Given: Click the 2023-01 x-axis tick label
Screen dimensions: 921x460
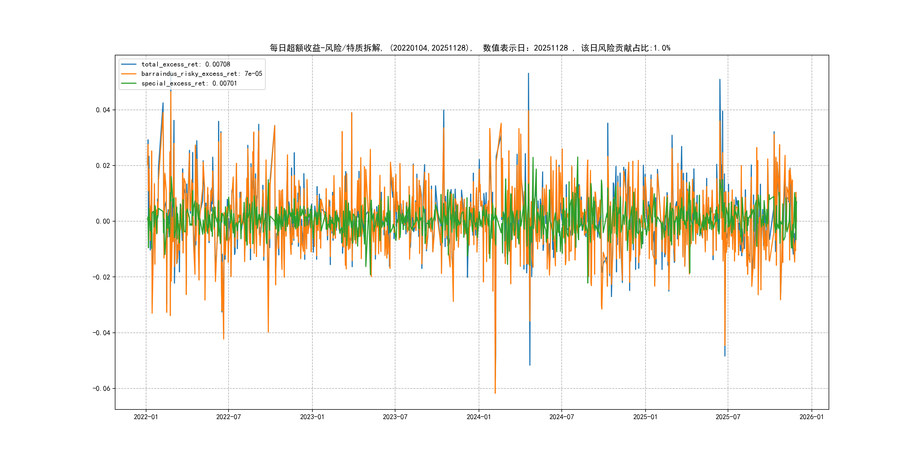Looking at the screenshot, I should tap(312, 417).
